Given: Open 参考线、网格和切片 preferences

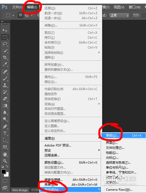Looking at the screenshot, I should [x=124, y=173].
